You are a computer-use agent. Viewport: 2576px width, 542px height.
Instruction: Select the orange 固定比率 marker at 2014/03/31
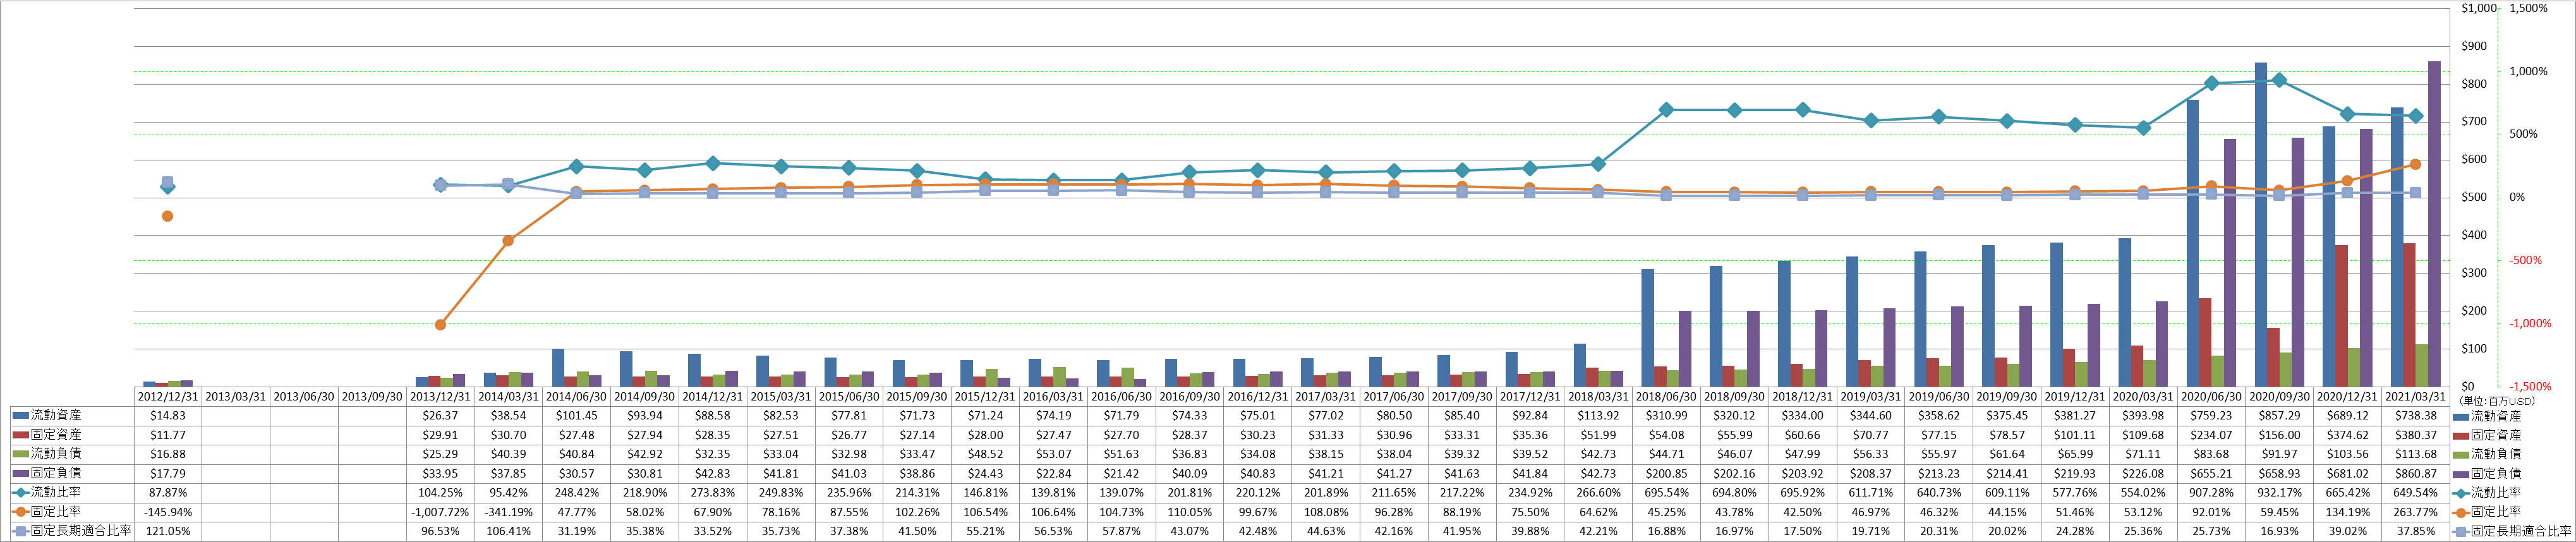pos(508,241)
